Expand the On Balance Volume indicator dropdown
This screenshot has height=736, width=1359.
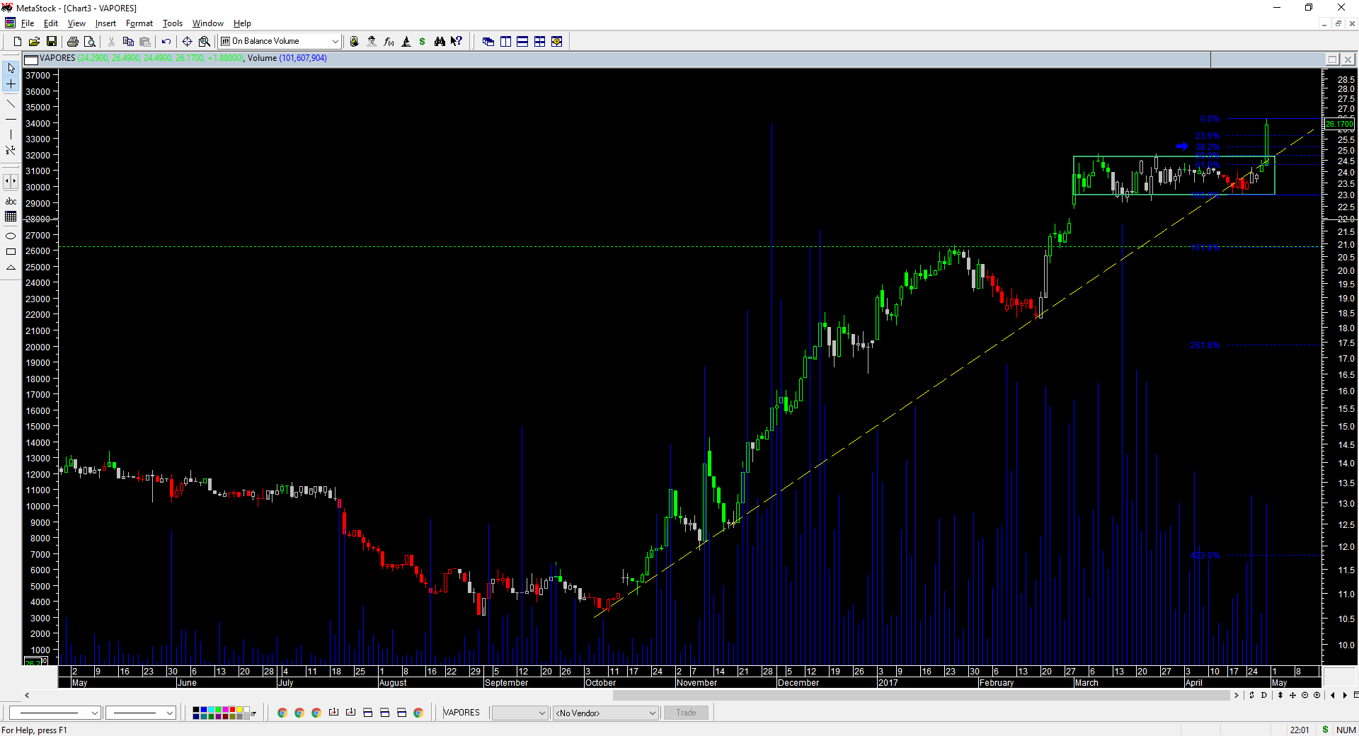pos(335,42)
